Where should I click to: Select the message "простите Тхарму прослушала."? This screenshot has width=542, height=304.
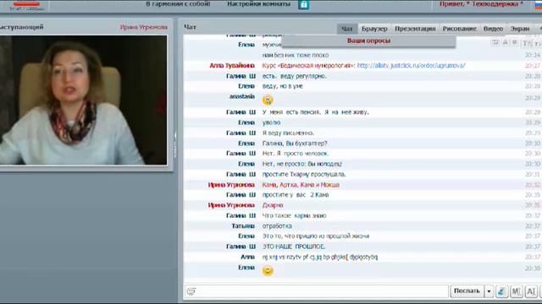304,175
